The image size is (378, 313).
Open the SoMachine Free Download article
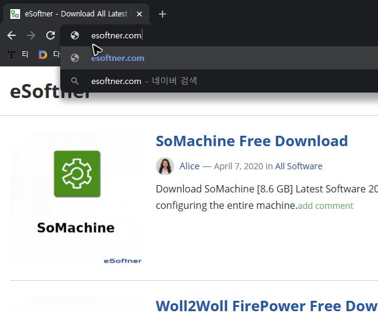251,141
